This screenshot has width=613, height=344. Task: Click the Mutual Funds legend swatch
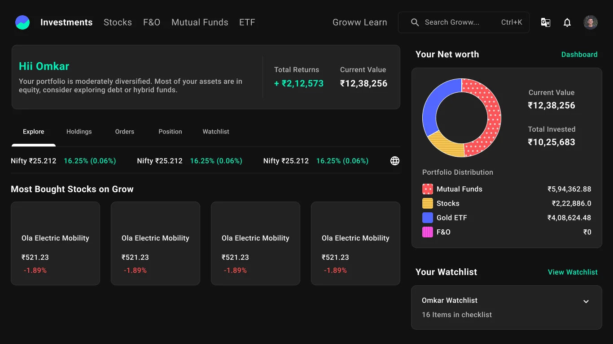[x=428, y=189]
